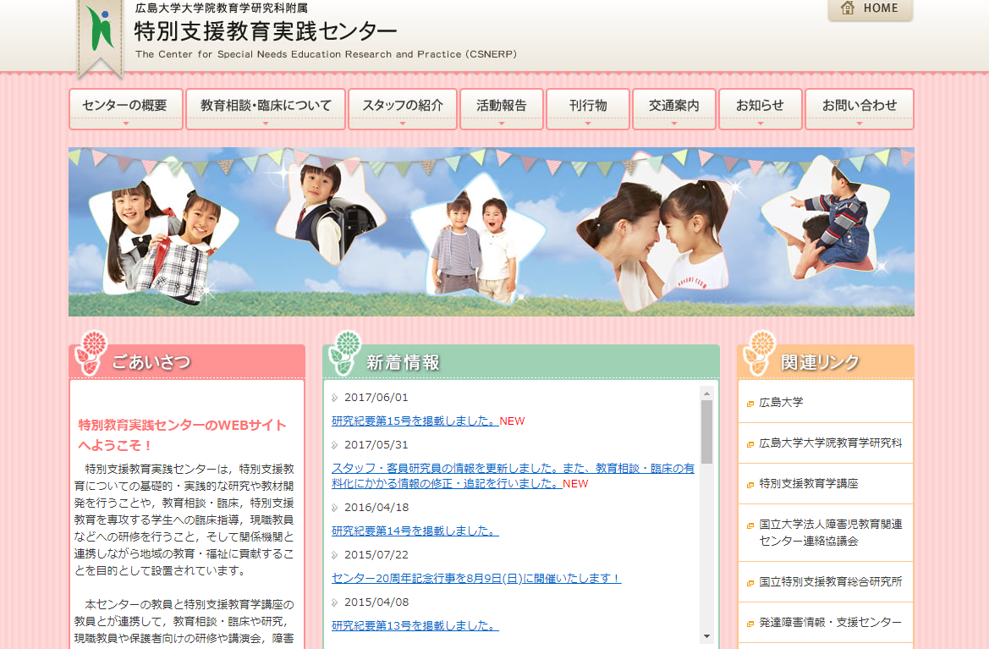The image size is (989, 649).
Task: Visit the 発達障害情報・支援センター link
Action: click(830, 623)
